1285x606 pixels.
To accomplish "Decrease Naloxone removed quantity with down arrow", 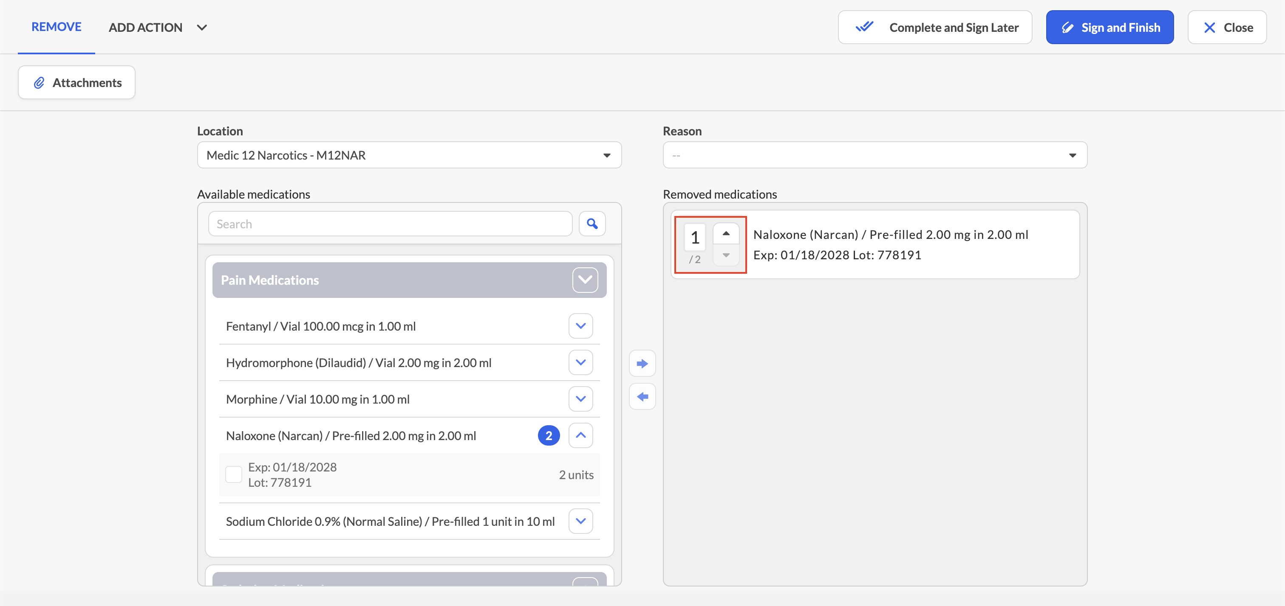I will [726, 255].
